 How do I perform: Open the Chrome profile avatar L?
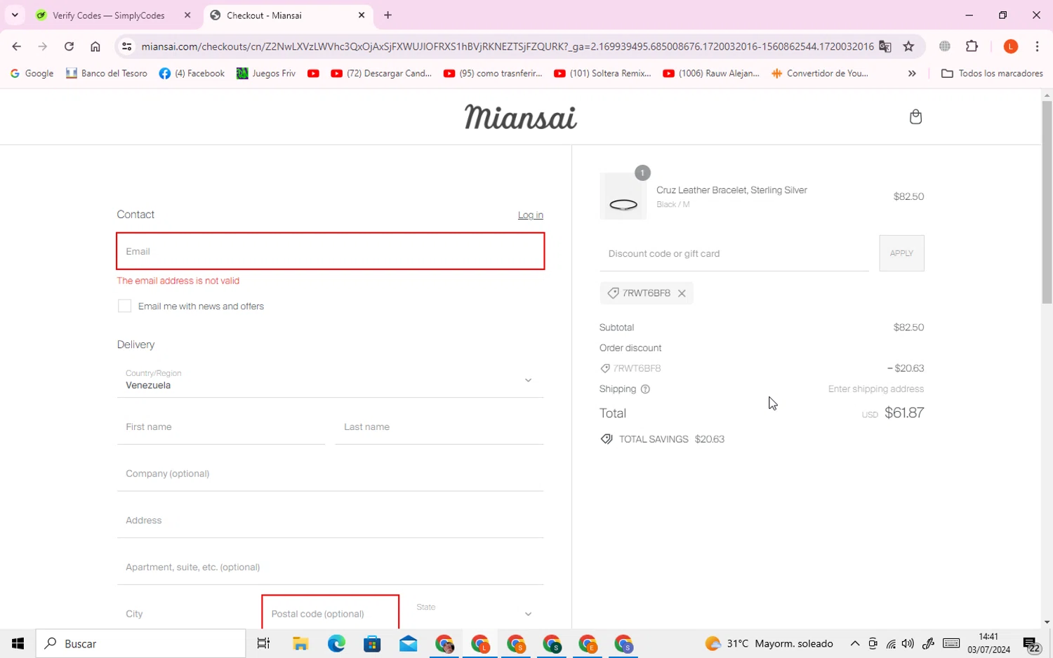(x=1011, y=46)
